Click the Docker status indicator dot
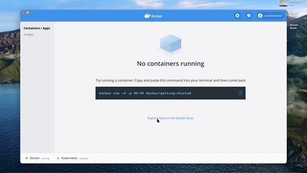Image resolution: width=307 pixels, height=173 pixels. [26, 158]
